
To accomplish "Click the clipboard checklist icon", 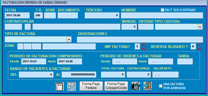I will click(x=60, y=87).
